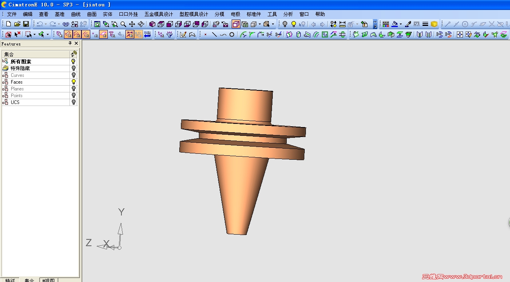Open the Sketcher pencil tool
The height and width of the screenshot is (282, 510).
(x=183, y=35)
